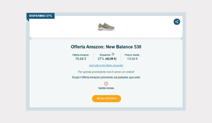Open link Vedi tutte le 84 offerte disponibili
This screenshot has height=123, width=212.
[x=106, y=65]
